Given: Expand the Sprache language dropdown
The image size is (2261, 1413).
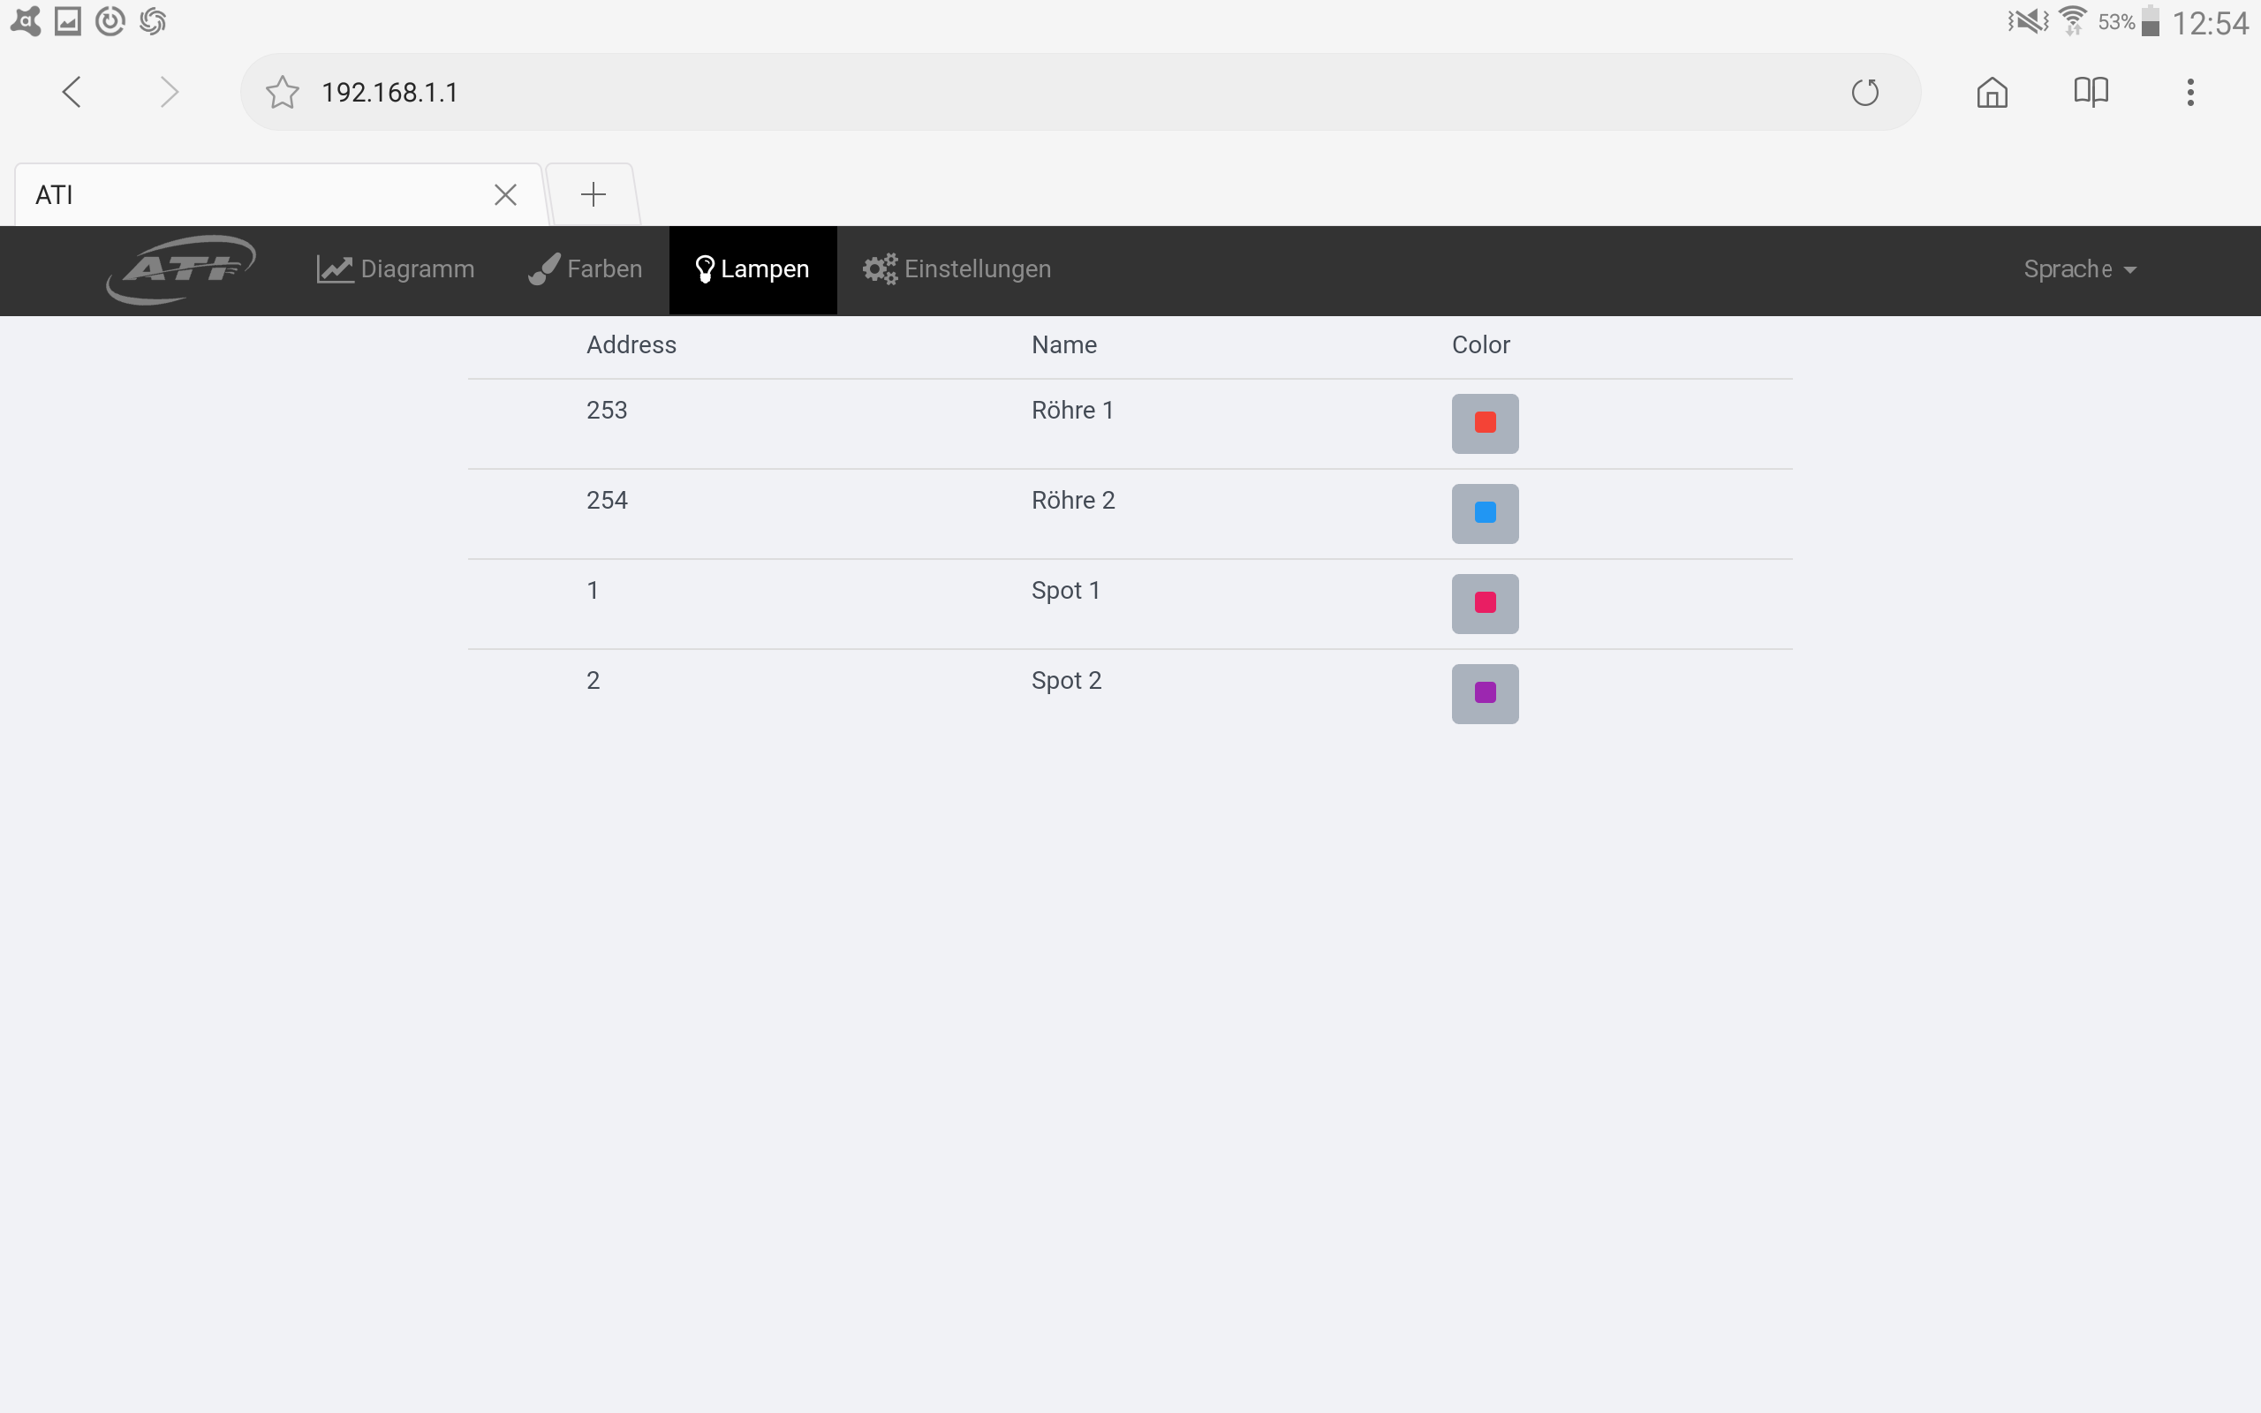Looking at the screenshot, I should point(2079,269).
